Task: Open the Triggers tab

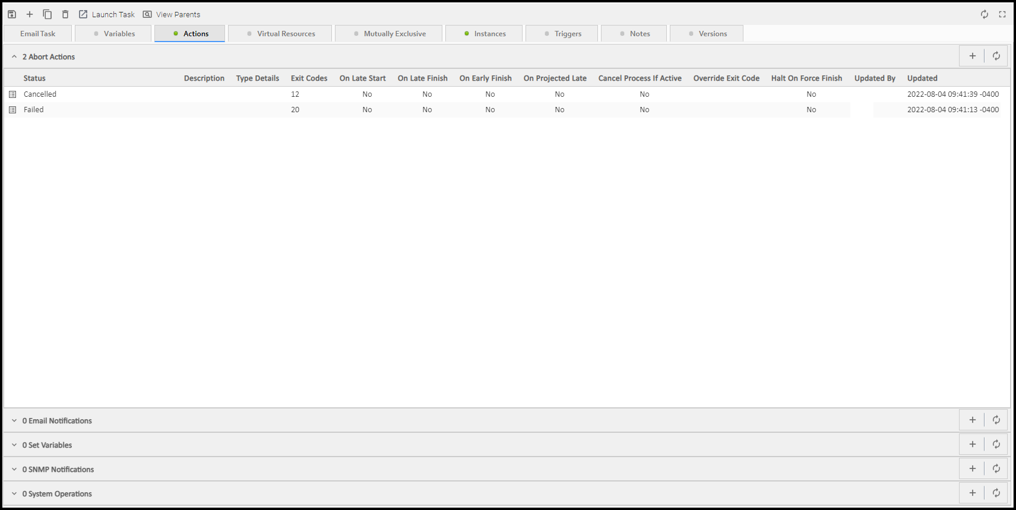Action: pyautogui.click(x=562, y=34)
